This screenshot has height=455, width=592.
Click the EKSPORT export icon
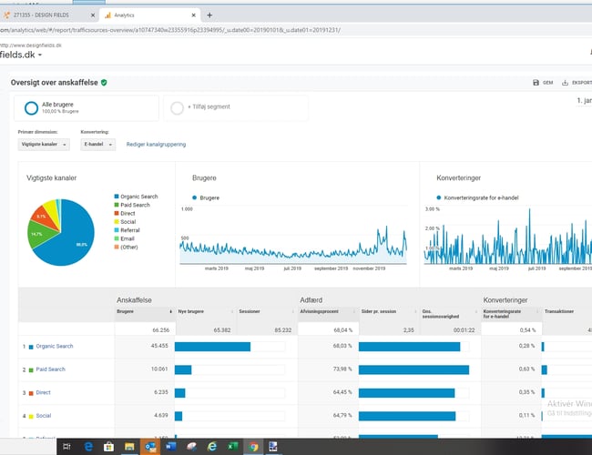(x=566, y=83)
